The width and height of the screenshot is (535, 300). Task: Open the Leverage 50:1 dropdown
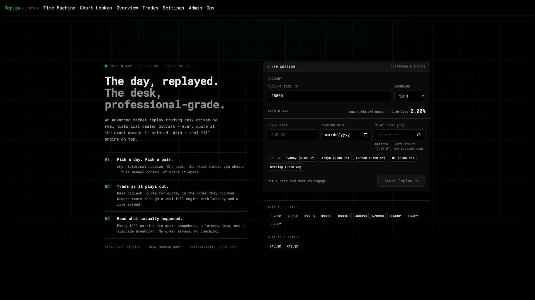pos(410,96)
